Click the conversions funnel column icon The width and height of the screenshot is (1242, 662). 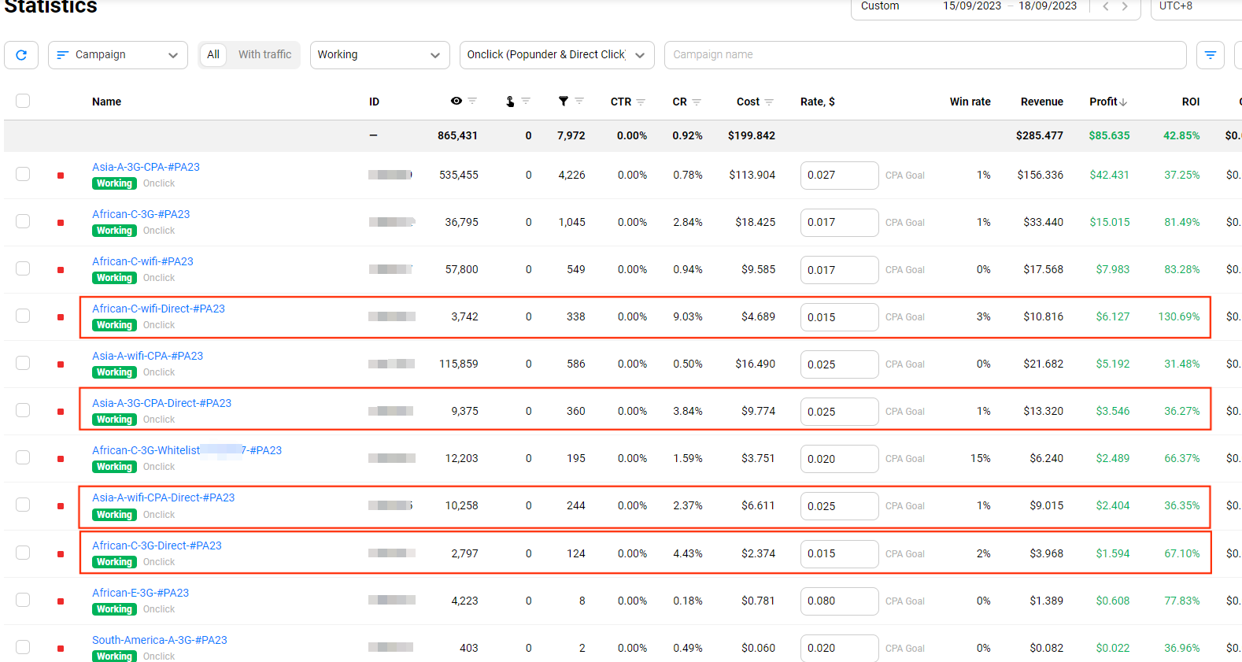pyautogui.click(x=564, y=102)
